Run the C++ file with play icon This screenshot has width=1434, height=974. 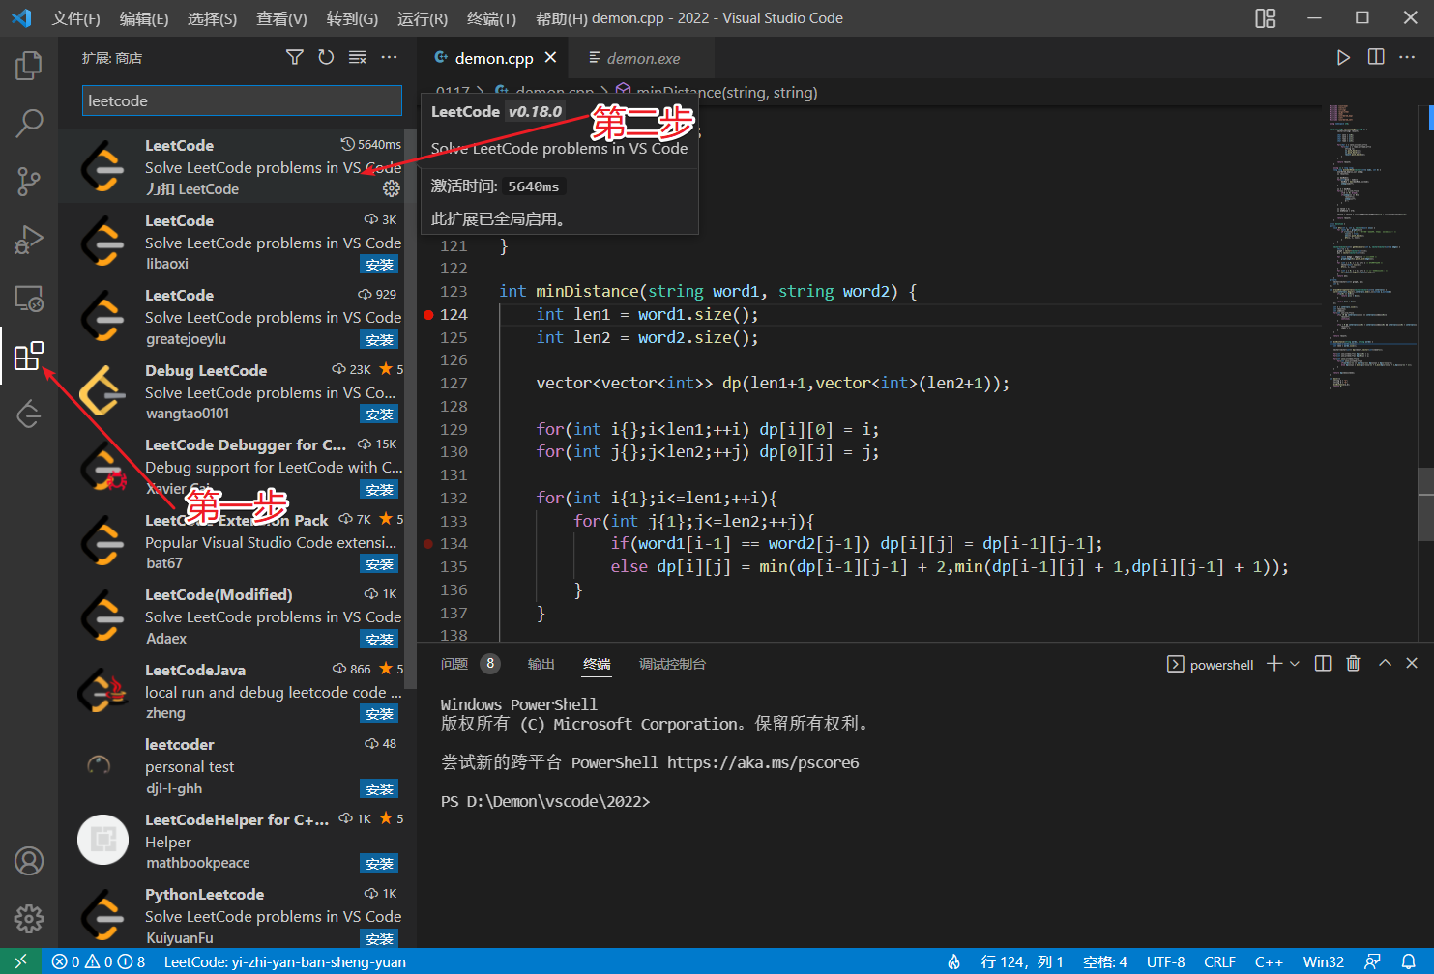coord(1343,58)
